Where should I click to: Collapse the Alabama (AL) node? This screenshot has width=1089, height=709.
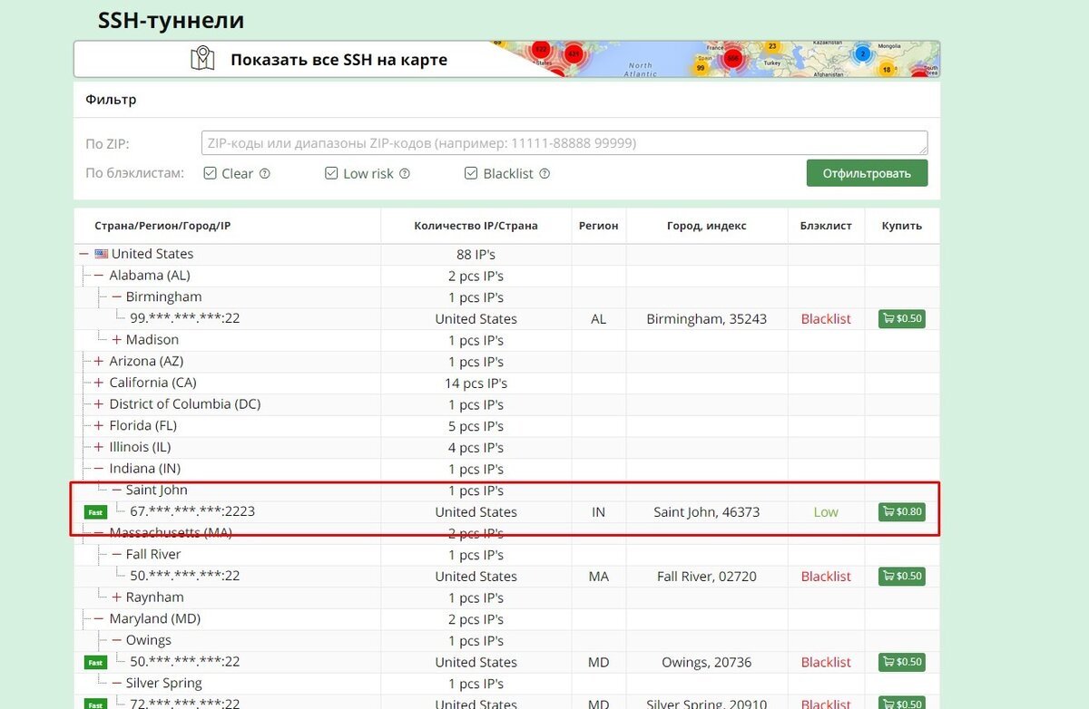pyautogui.click(x=99, y=275)
